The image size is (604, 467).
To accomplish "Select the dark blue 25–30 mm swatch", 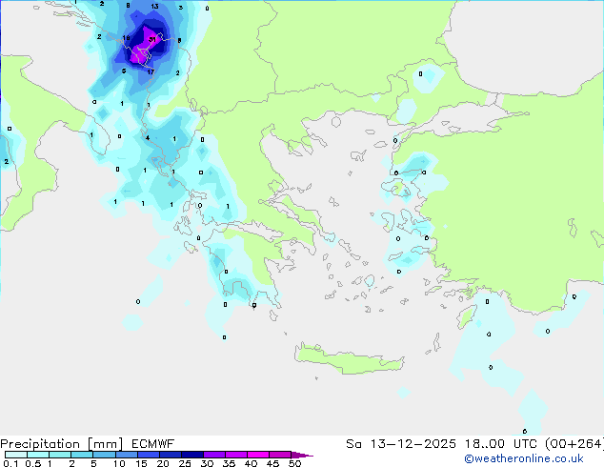I will point(191,455).
